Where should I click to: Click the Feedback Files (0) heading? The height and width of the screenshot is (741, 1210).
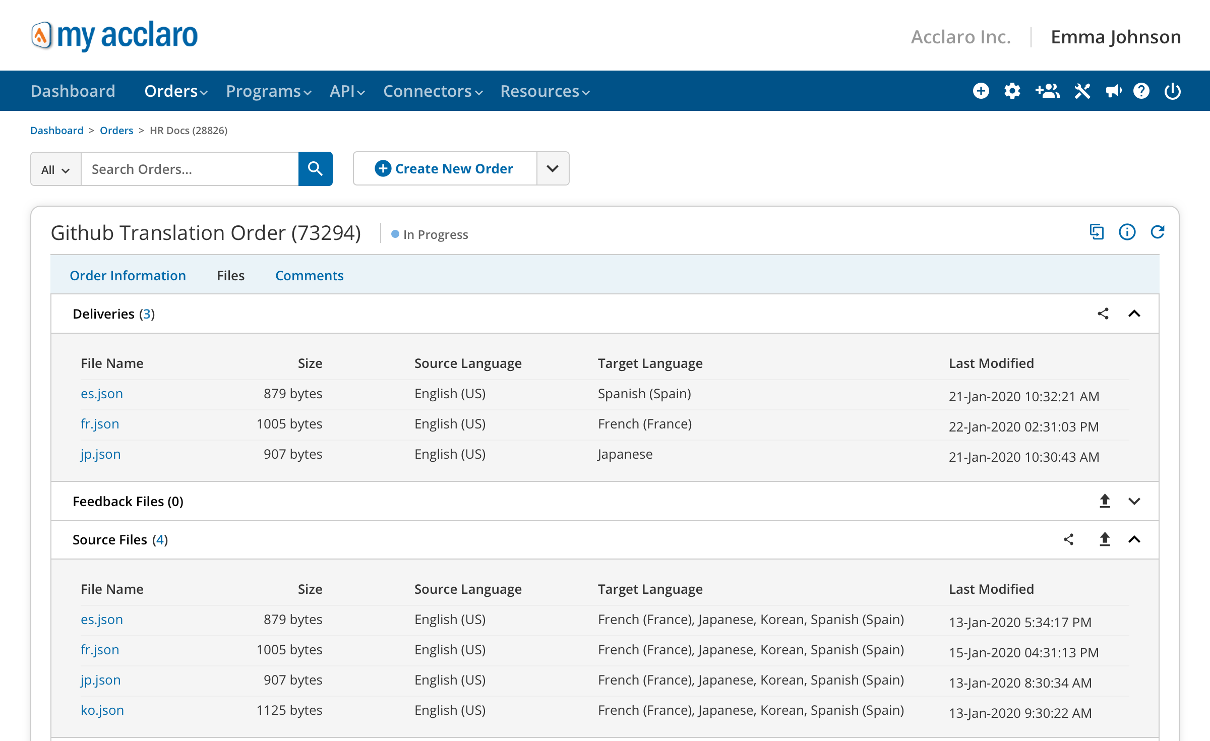(128, 502)
